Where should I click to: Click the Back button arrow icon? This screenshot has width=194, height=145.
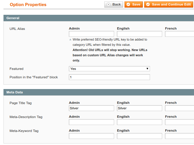[x=108, y=5]
